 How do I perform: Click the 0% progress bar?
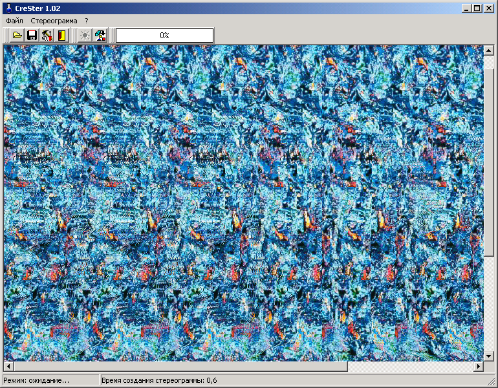coord(164,36)
